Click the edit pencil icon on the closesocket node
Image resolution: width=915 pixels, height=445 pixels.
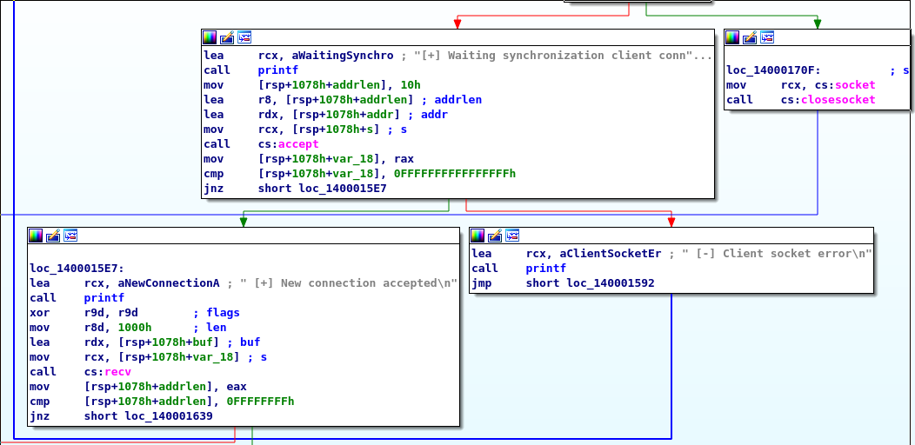point(750,37)
